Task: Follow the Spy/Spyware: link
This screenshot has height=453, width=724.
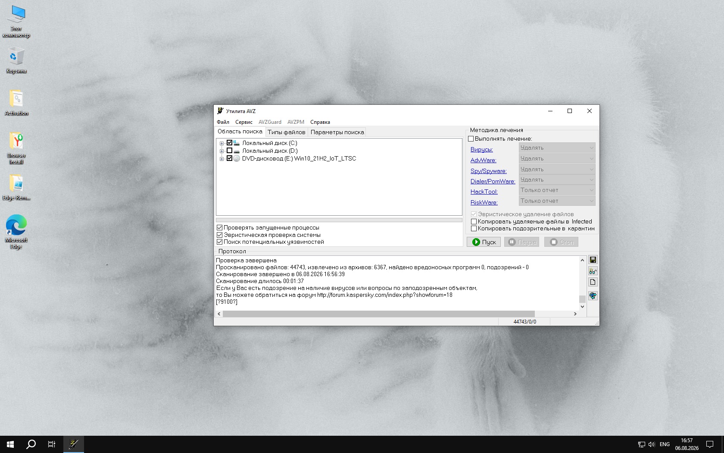Action: (x=489, y=171)
